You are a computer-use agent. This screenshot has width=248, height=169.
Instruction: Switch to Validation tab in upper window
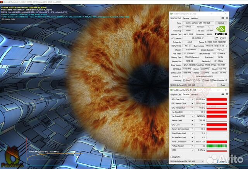195,18
